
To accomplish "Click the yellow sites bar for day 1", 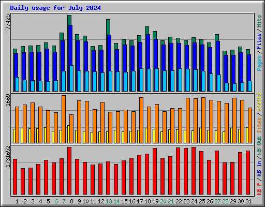I will pyautogui.click(x=14, y=136).
